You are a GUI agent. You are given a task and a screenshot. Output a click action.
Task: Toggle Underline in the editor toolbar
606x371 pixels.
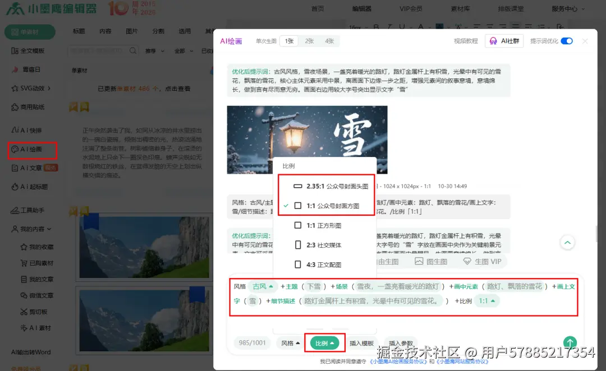tap(402, 27)
